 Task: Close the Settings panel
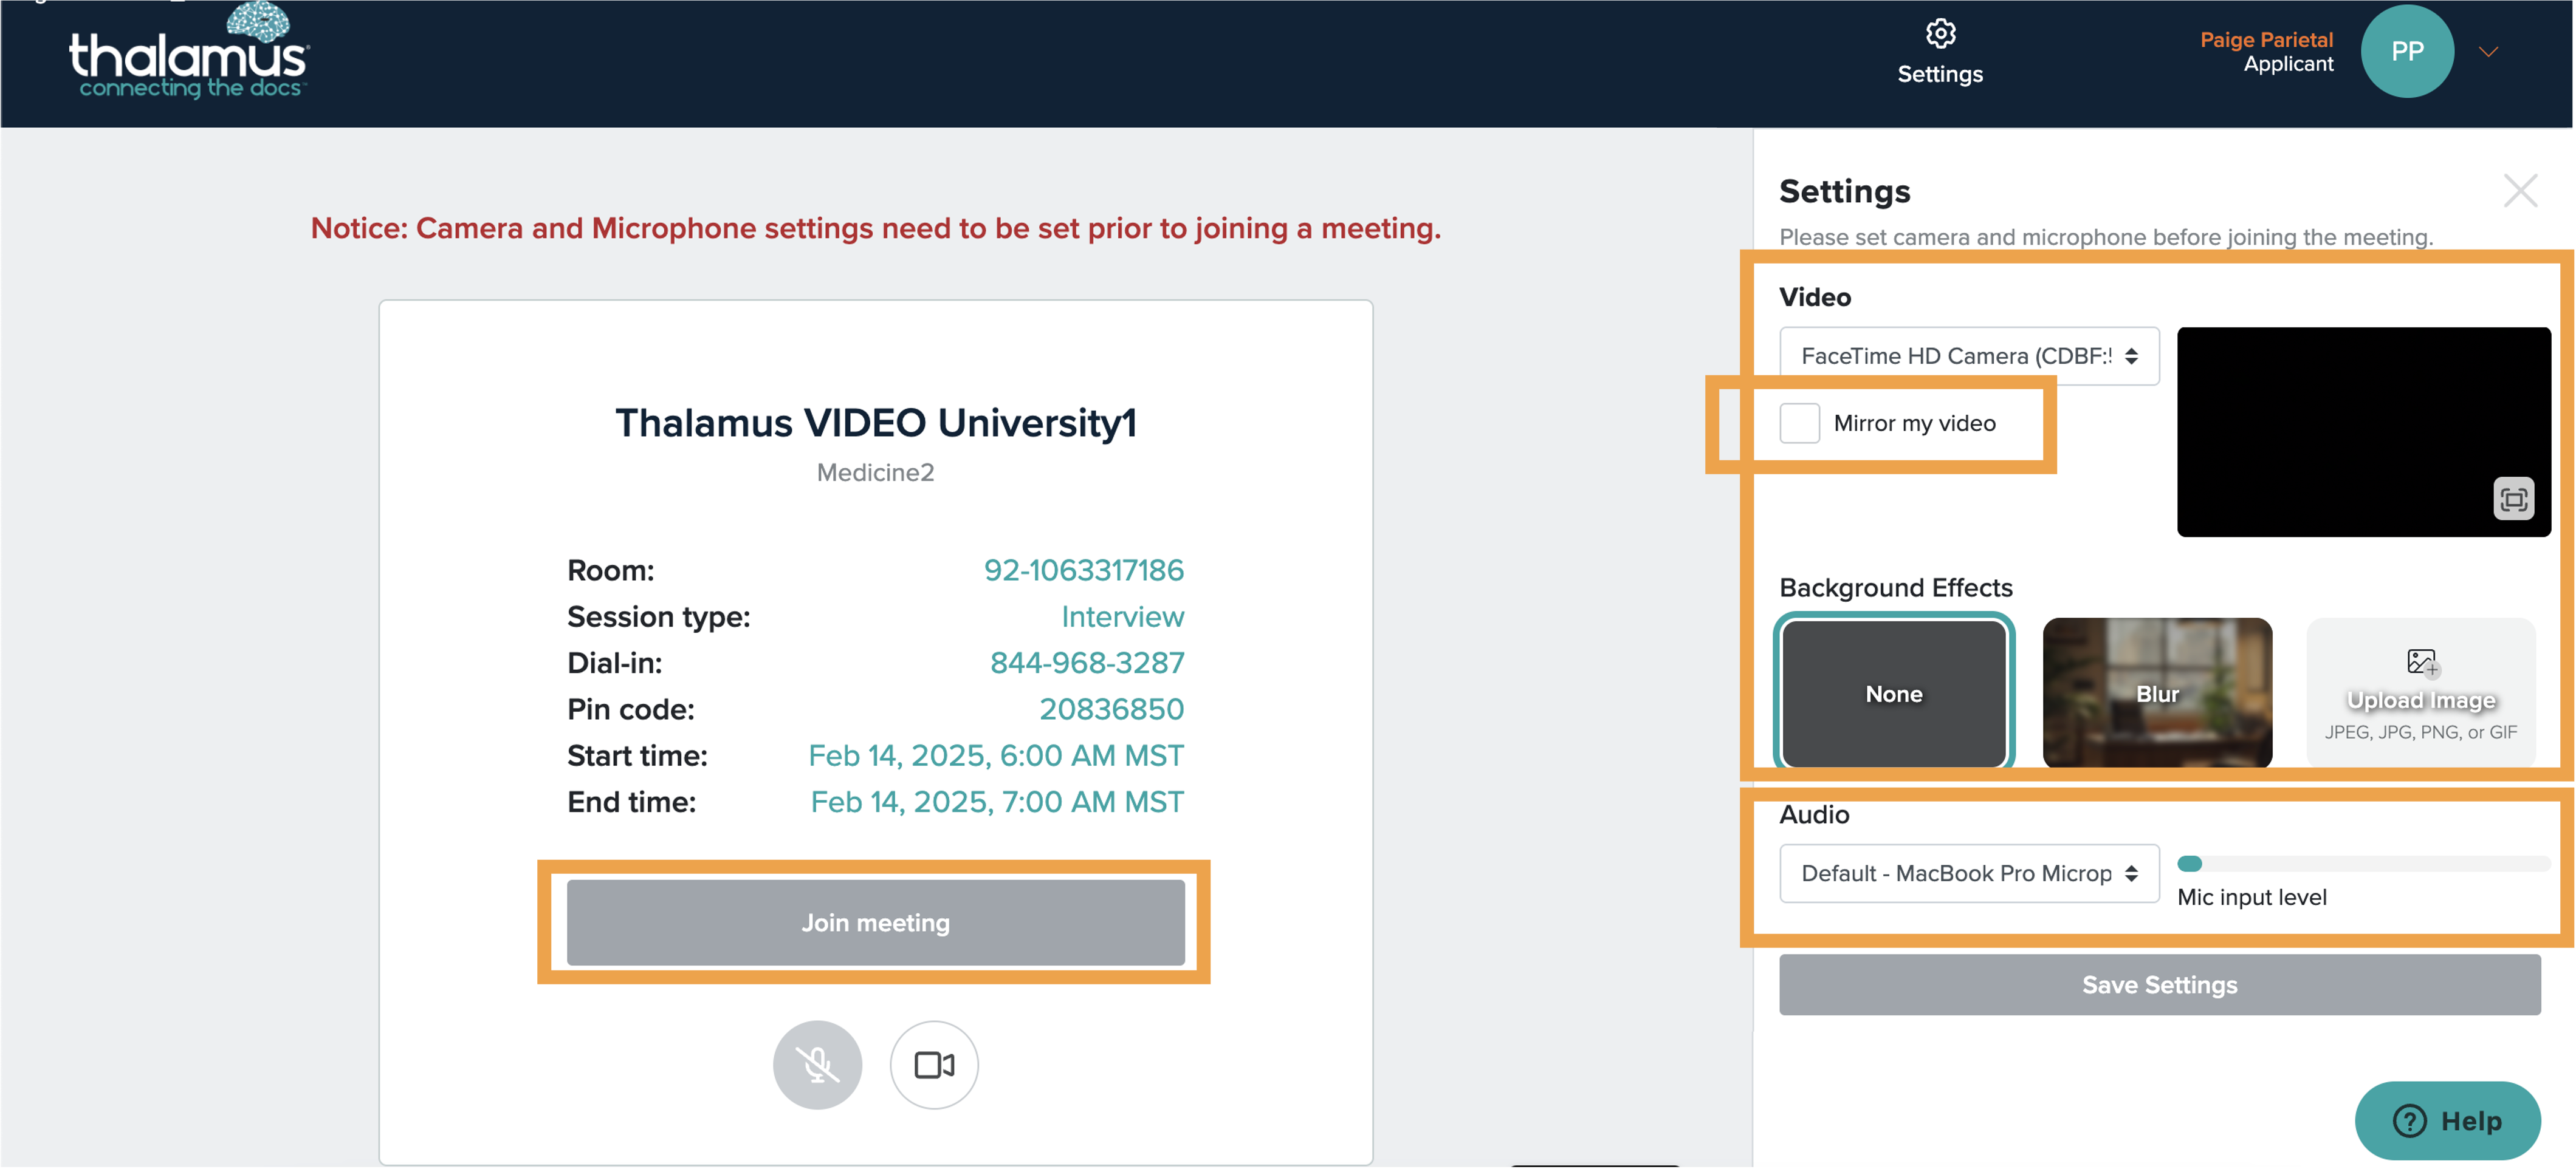(2520, 191)
